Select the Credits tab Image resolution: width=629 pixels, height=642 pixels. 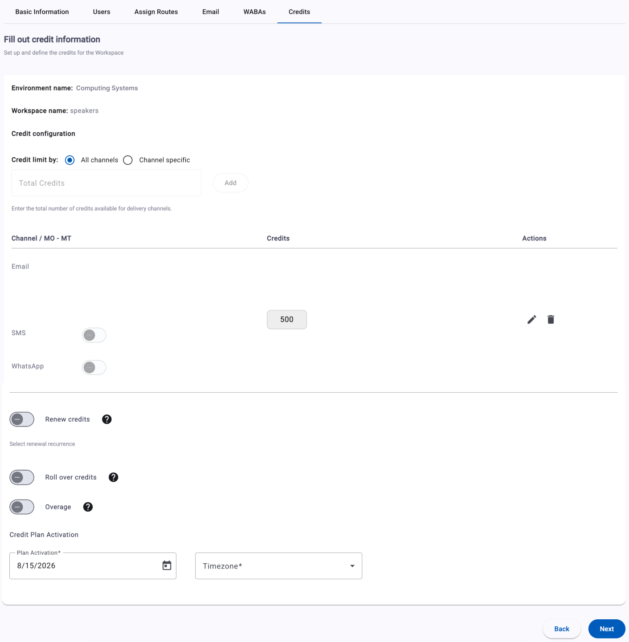coord(299,12)
